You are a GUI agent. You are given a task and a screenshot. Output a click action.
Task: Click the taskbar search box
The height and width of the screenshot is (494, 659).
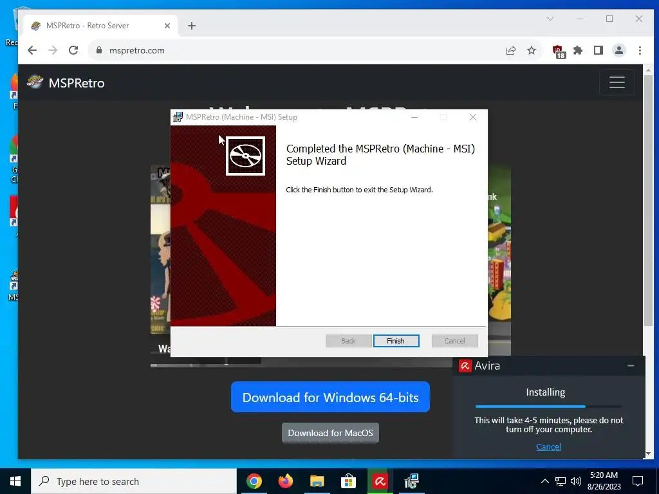(x=134, y=481)
